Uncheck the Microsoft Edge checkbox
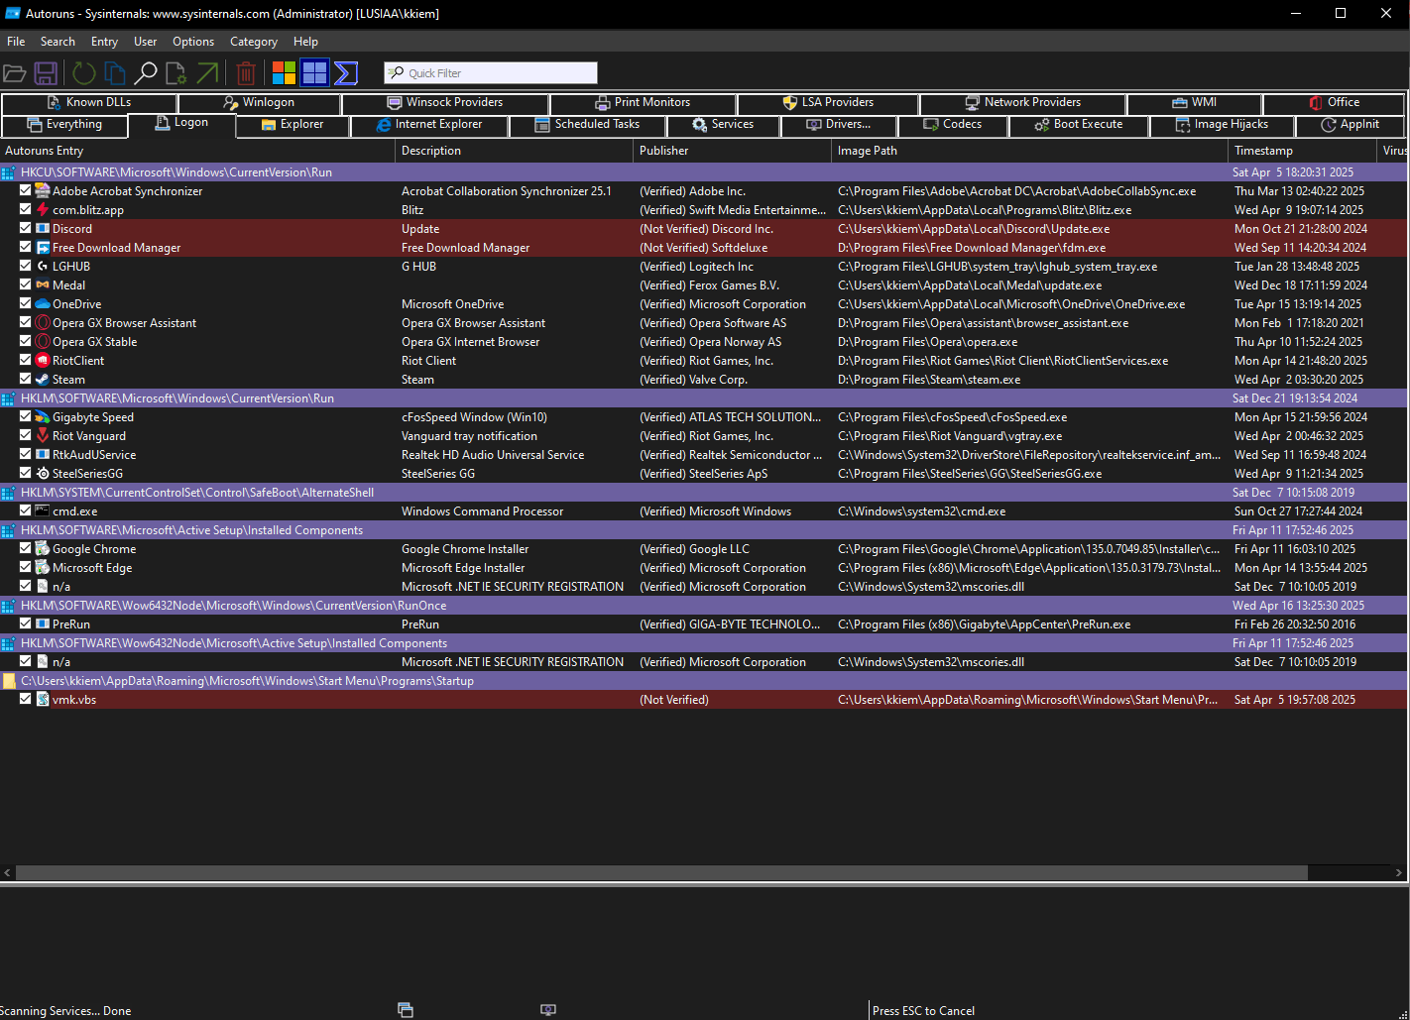1410x1020 pixels. coord(26,568)
